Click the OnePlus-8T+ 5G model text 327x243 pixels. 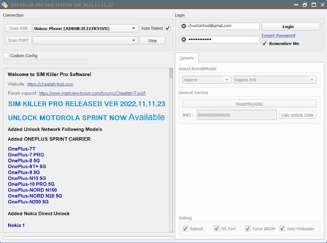27,166
